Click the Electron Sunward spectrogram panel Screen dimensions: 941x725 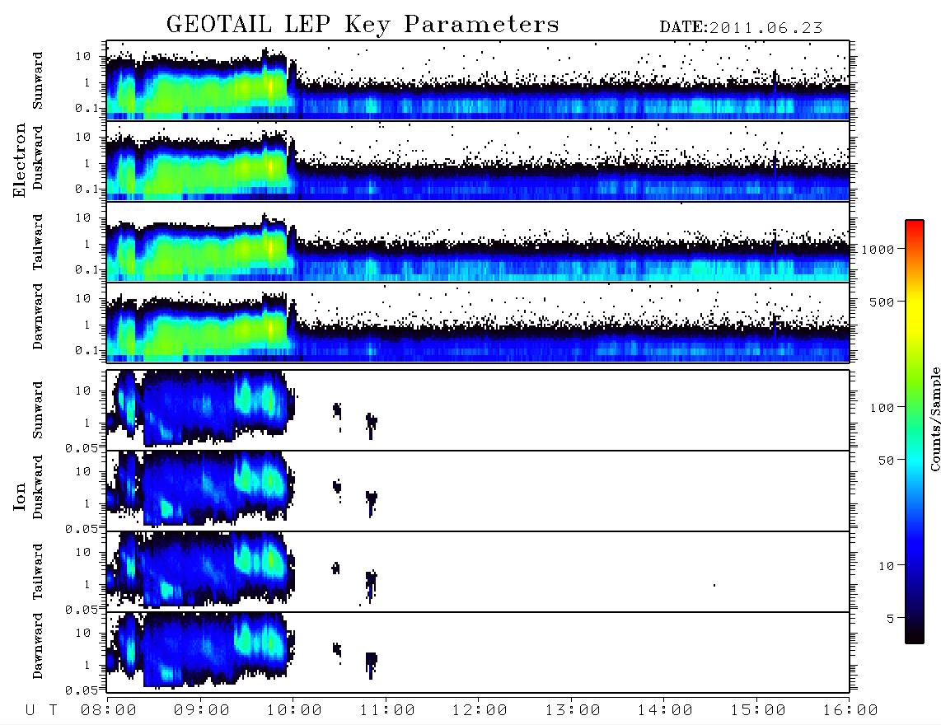tap(478, 81)
